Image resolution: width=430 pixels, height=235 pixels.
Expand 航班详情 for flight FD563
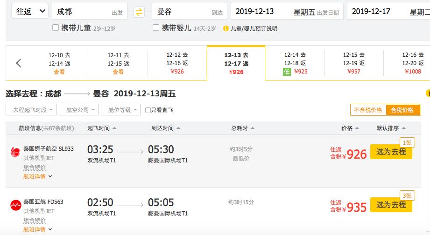(37, 229)
